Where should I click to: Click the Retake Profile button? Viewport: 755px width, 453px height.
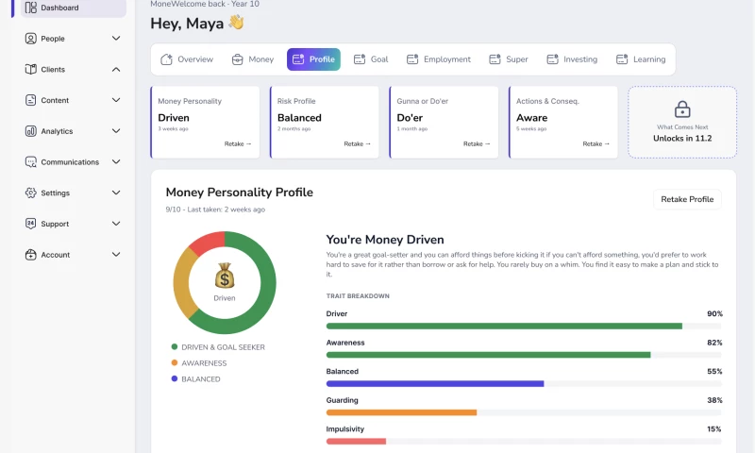687,199
